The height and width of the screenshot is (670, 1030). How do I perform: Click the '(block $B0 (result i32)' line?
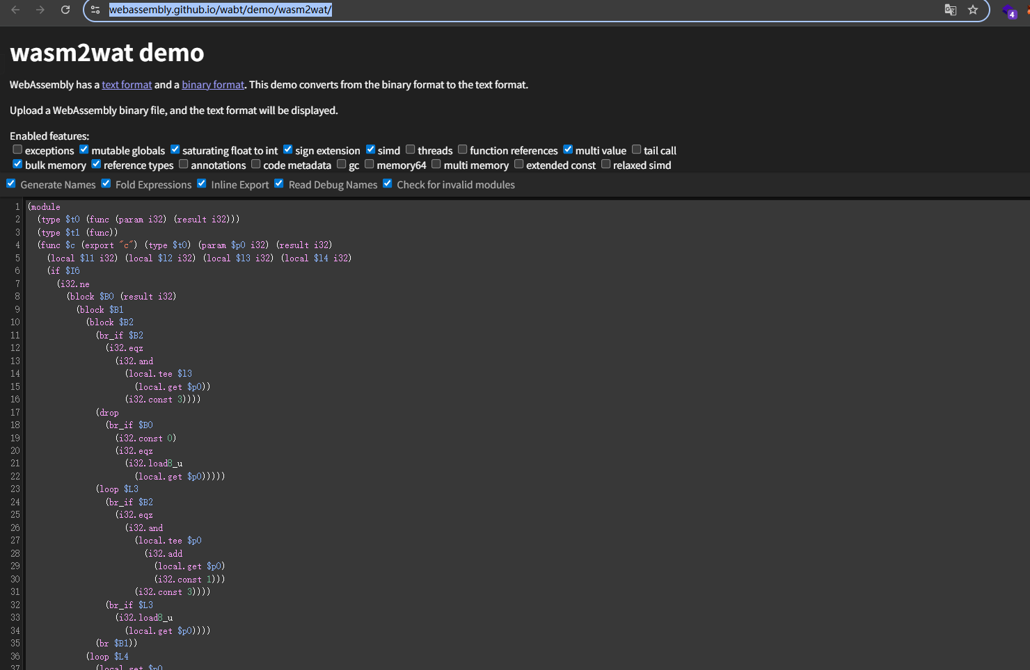[121, 296]
